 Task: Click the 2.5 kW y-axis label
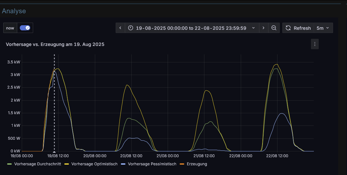click(14, 87)
